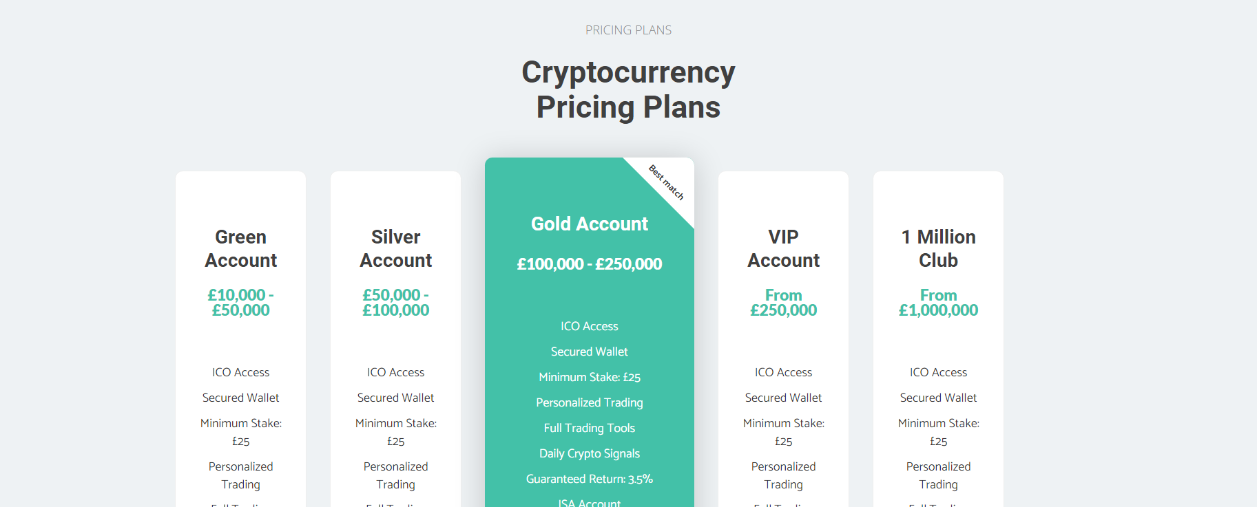This screenshot has height=507, width=1257.
Task: Click the From £250,000 VIP price
Action: coord(783,303)
